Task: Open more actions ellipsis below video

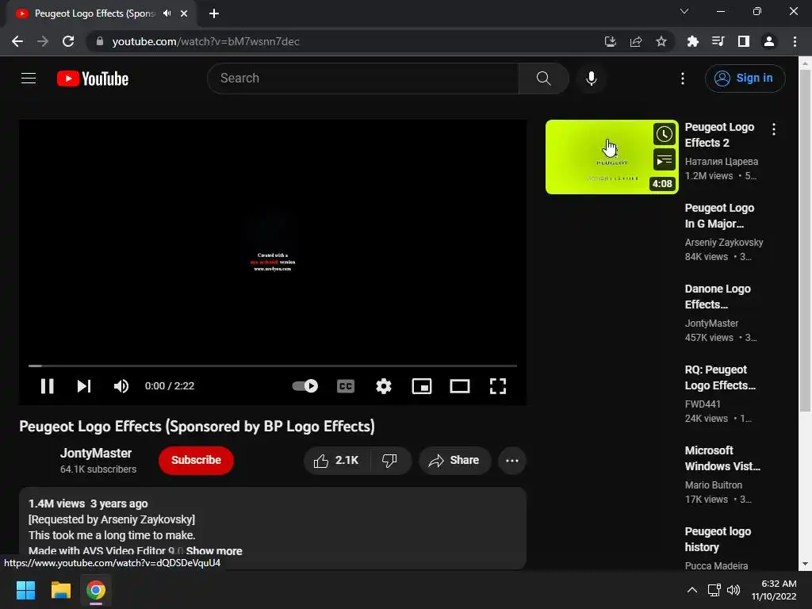Action: 512,460
